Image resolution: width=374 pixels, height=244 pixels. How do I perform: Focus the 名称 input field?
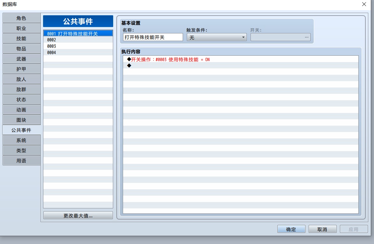click(153, 37)
